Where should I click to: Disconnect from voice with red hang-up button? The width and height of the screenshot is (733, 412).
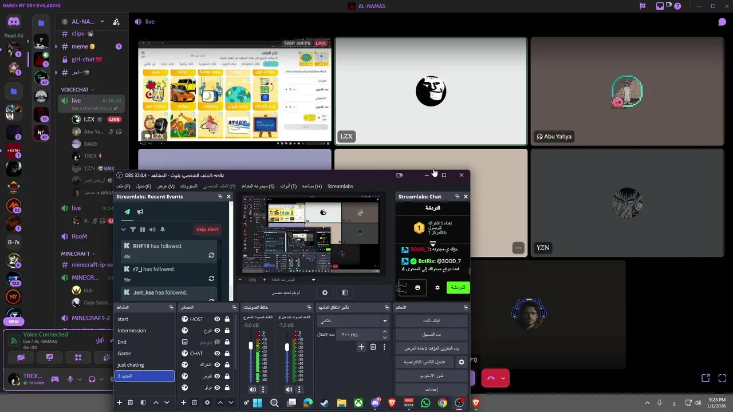491,378
